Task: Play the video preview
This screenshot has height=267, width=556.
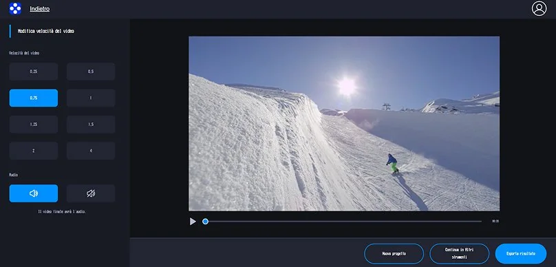Action: (x=193, y=222)
